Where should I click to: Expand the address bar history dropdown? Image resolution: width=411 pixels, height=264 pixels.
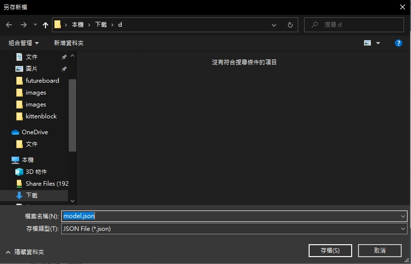[274, 25]
